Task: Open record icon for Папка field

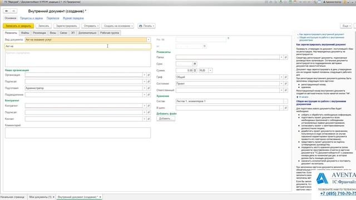Action: click(286, 57)
